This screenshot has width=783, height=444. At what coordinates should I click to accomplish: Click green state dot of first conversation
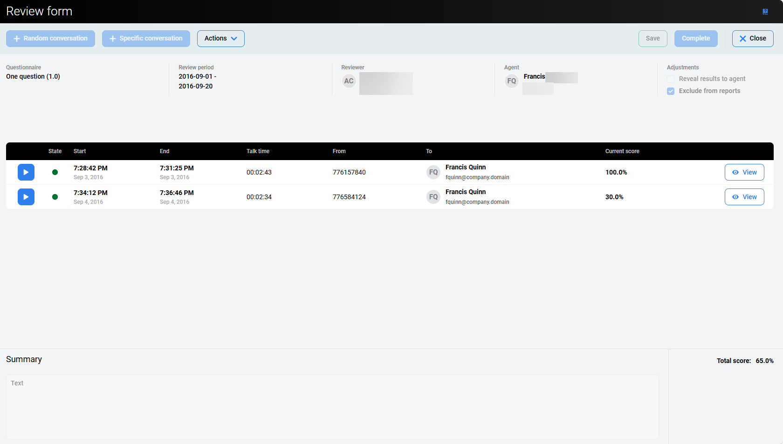(55, 172)
